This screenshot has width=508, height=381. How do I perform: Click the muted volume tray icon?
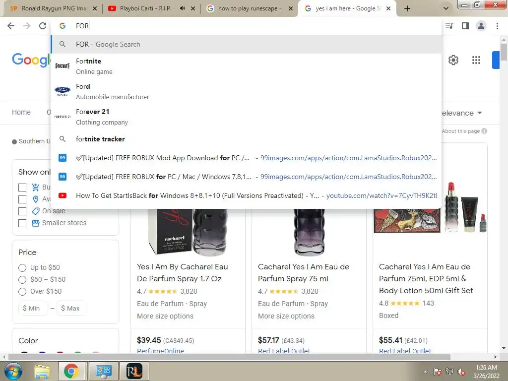(x=462, y=372)
